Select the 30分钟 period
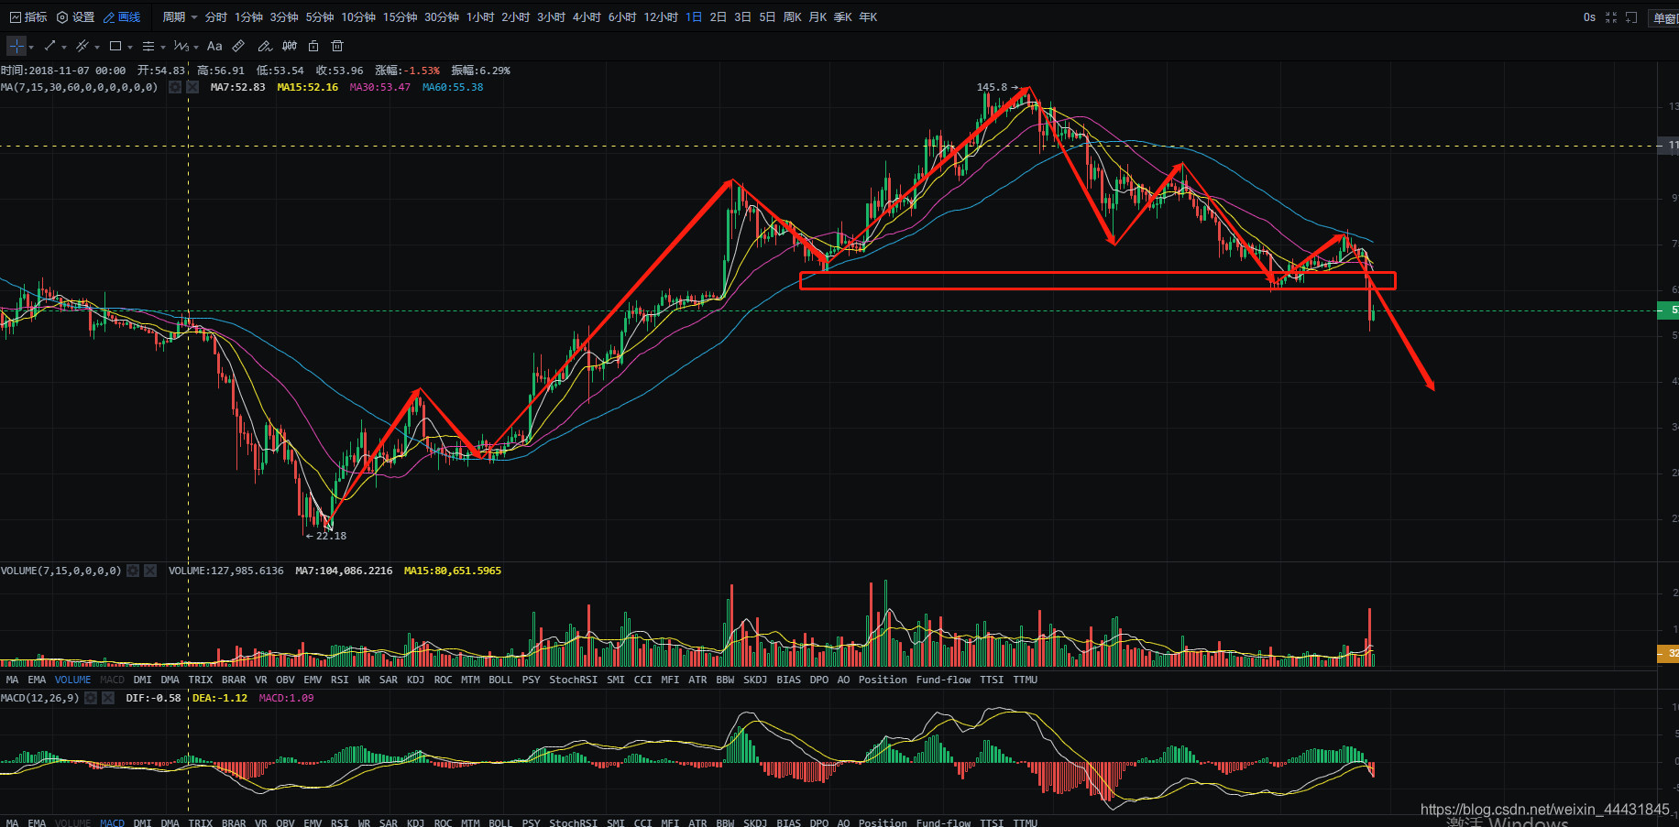The image size is (1679, 827). click(442, 17)
